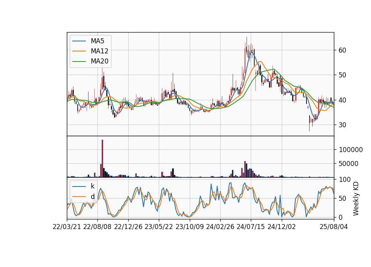Click the blue k legend line sample
The width and height of the screenshot is (371, 267).
point(79,187)
